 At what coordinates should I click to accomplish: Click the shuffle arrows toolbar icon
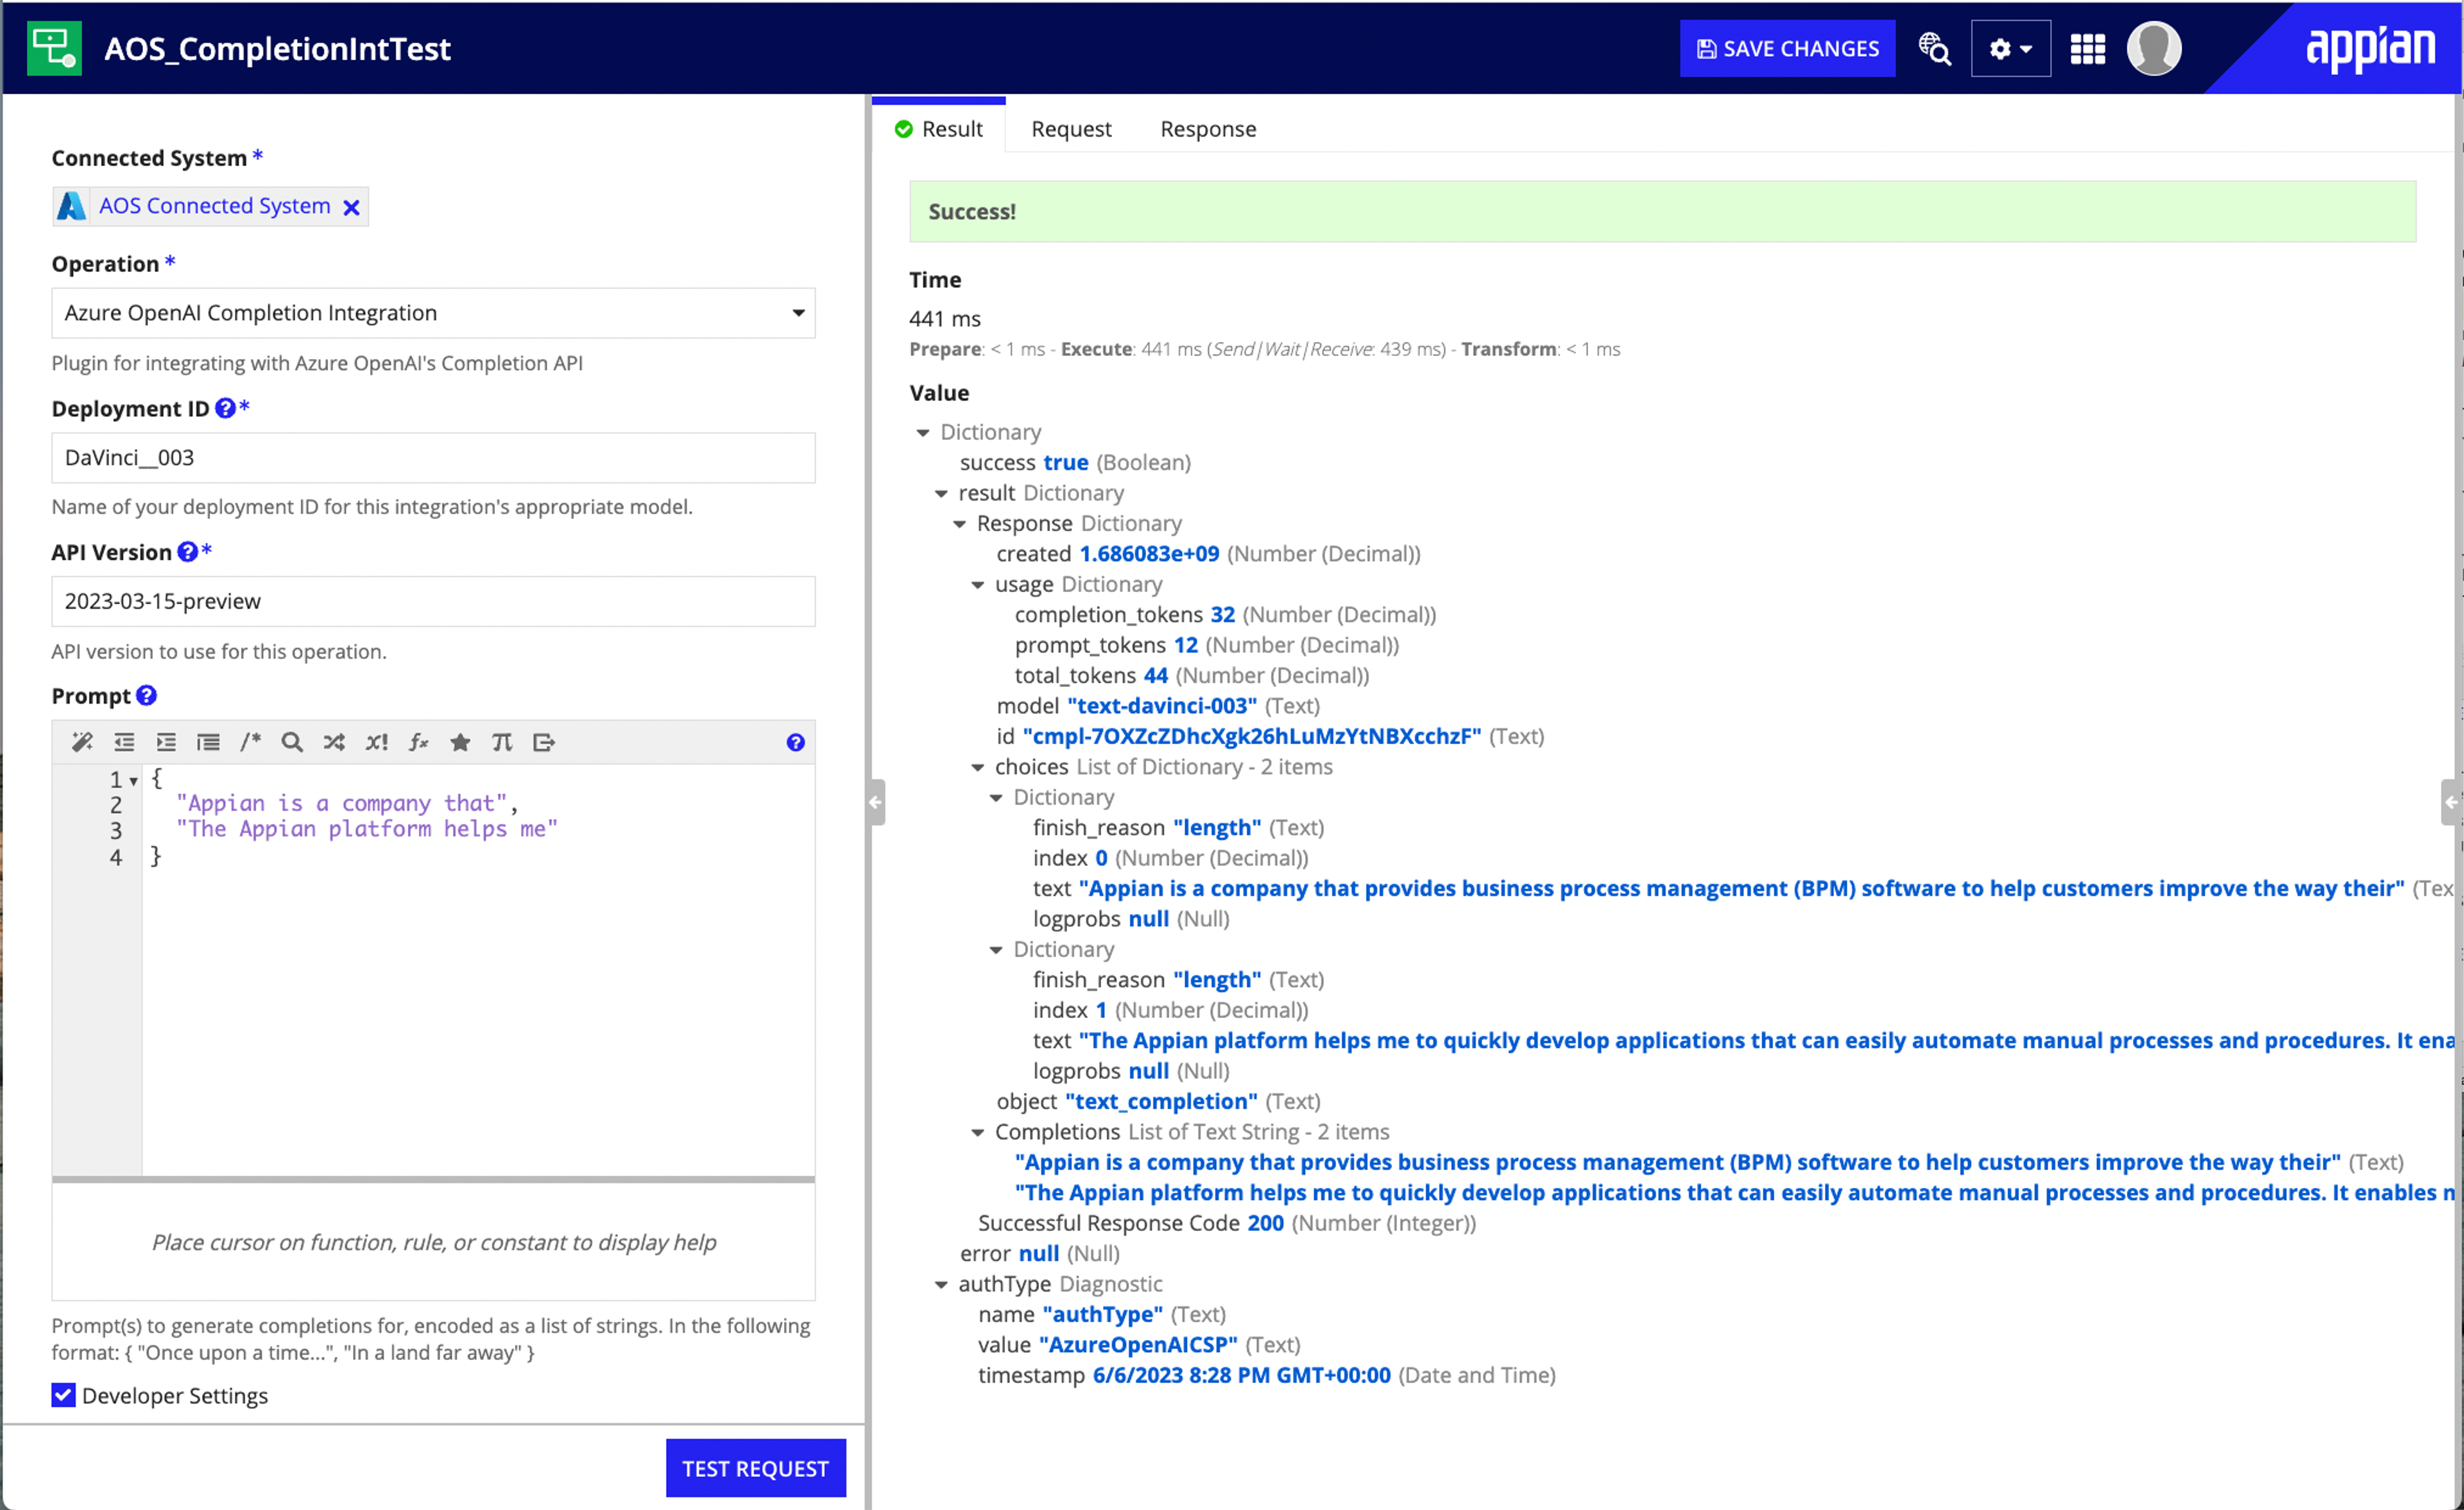click(334, 742)
